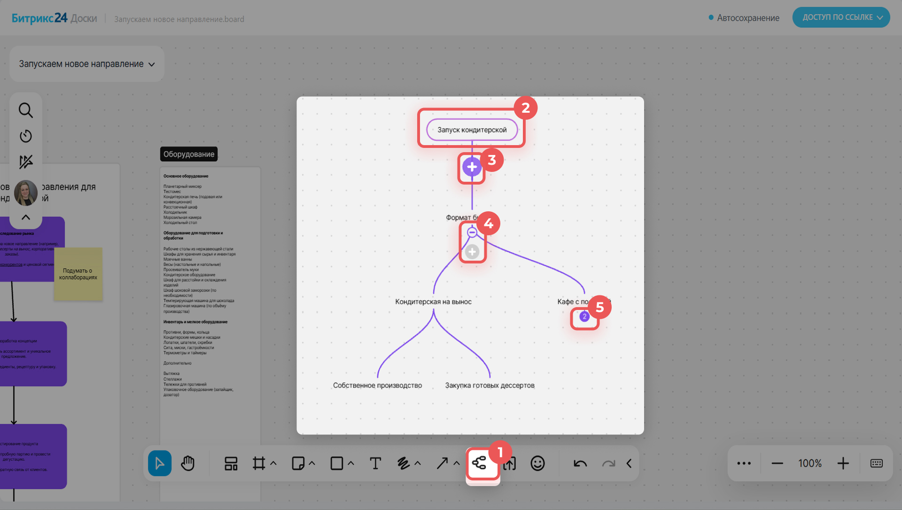Add child node with purple plus button
902x510 pixels.
pos(472,167)
